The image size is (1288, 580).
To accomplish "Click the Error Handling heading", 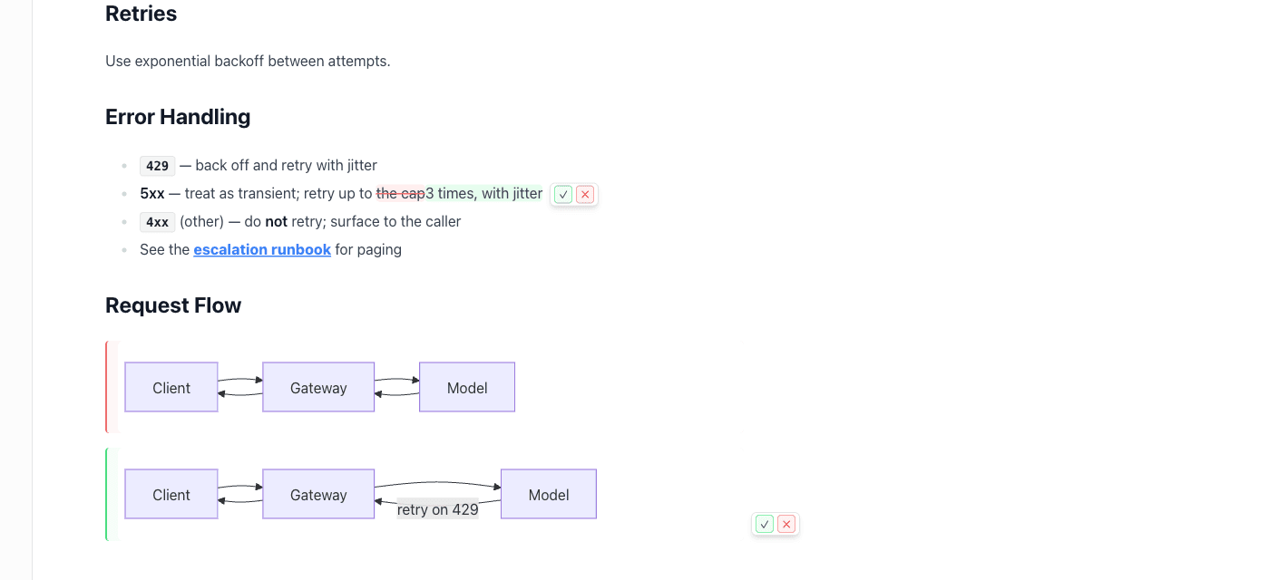I will pyautogui.click(x=178, y=117).
